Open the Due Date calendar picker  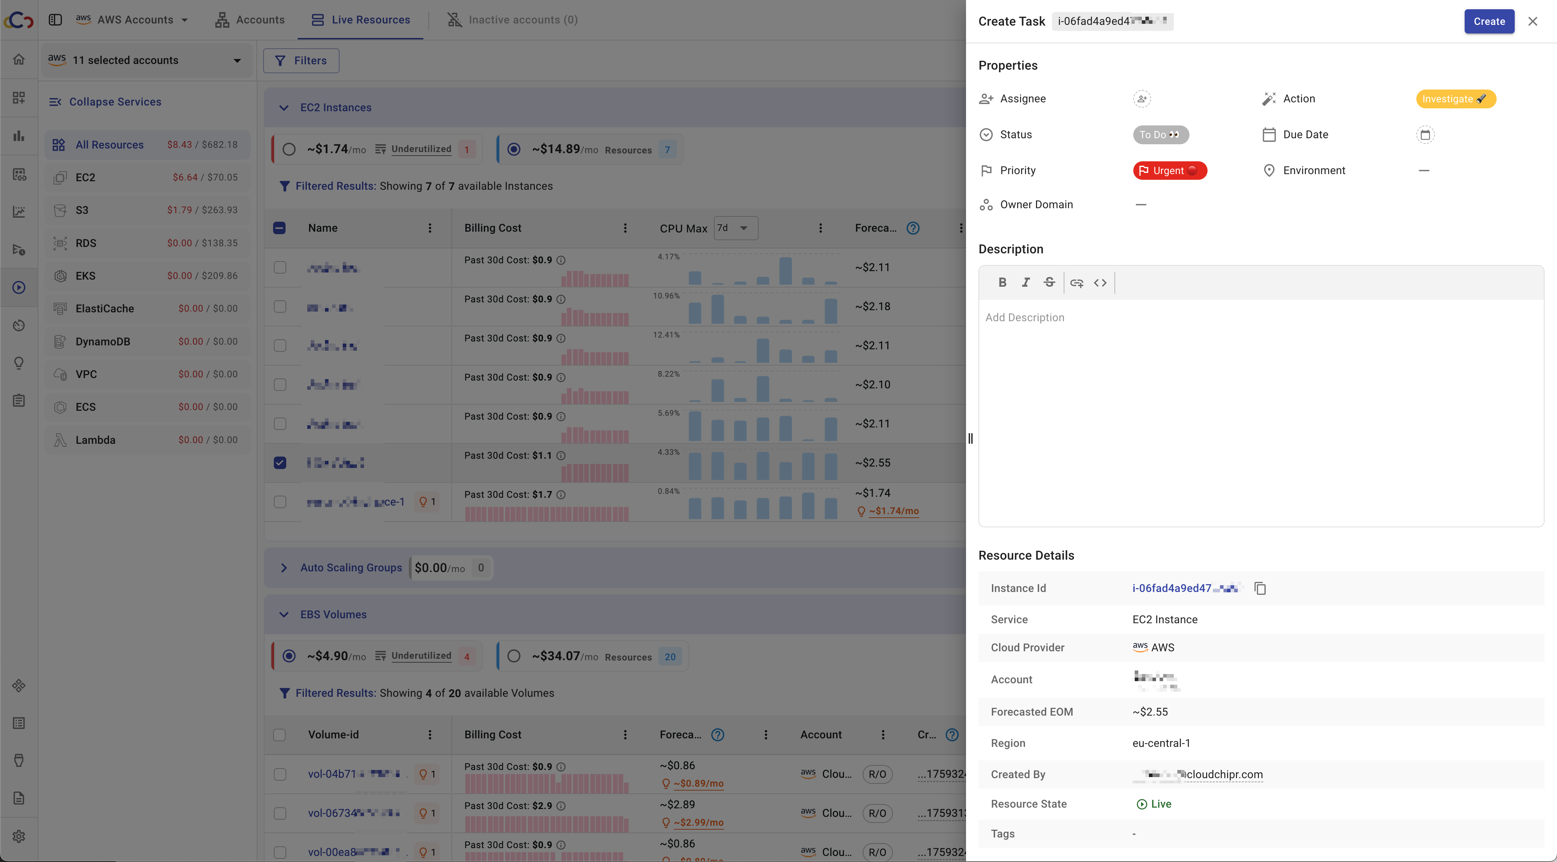click(x=1425, y=134)
